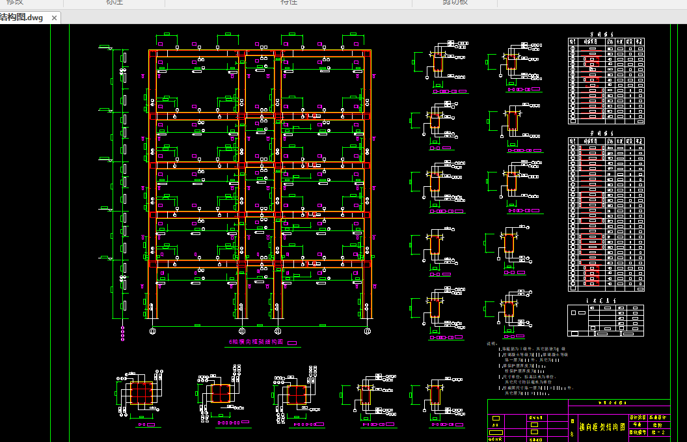Switch to the 结构图.dwg document tab
This screenshot has height=442, width=687.
point(21,18)
